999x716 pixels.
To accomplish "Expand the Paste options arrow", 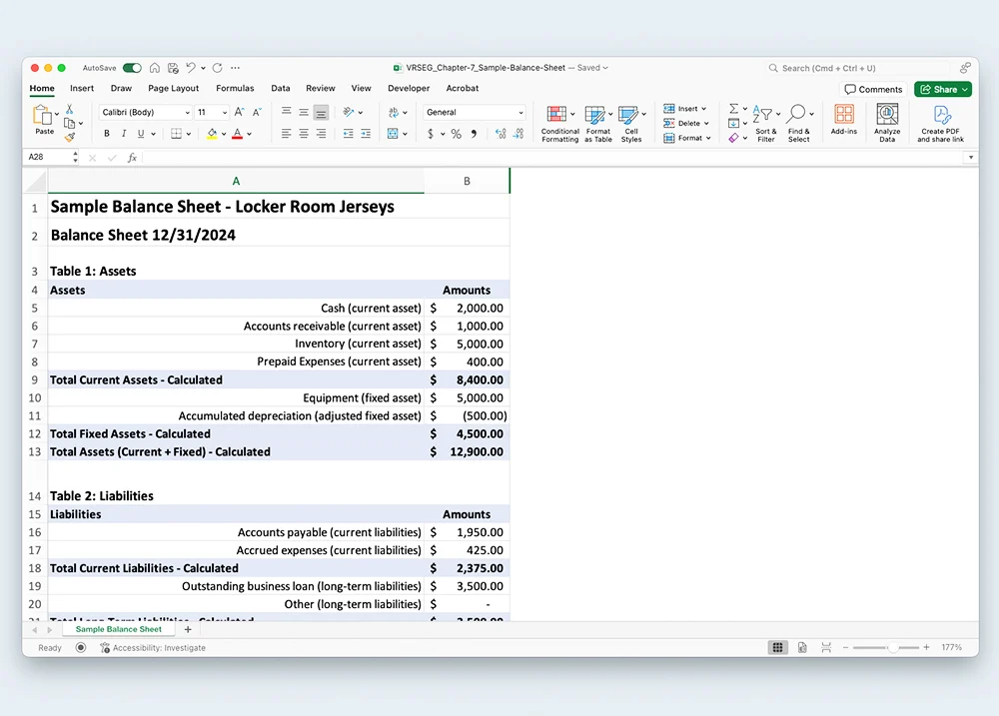I will pyautogui.click(x=57, y=114).
